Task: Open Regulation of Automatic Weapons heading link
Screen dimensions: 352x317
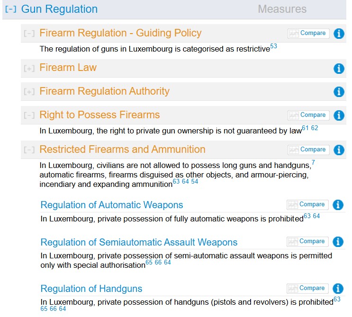Action: [112, 205]
